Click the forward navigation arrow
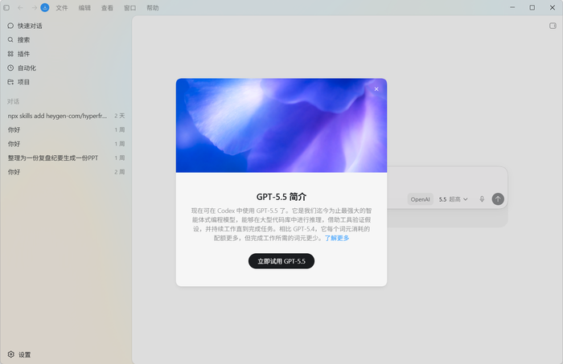The width and height of the screenshot is (563, 364). click(x=34, y=7)
